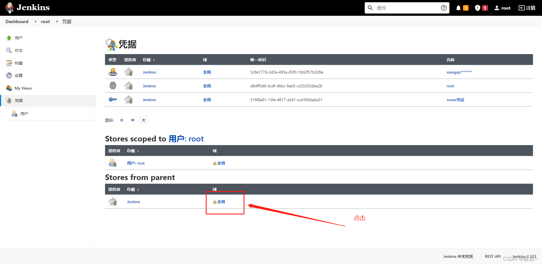Click identifier 5c9e177d-243a-495a-83f0-18d2f57b2d9a

pos(287,72)
